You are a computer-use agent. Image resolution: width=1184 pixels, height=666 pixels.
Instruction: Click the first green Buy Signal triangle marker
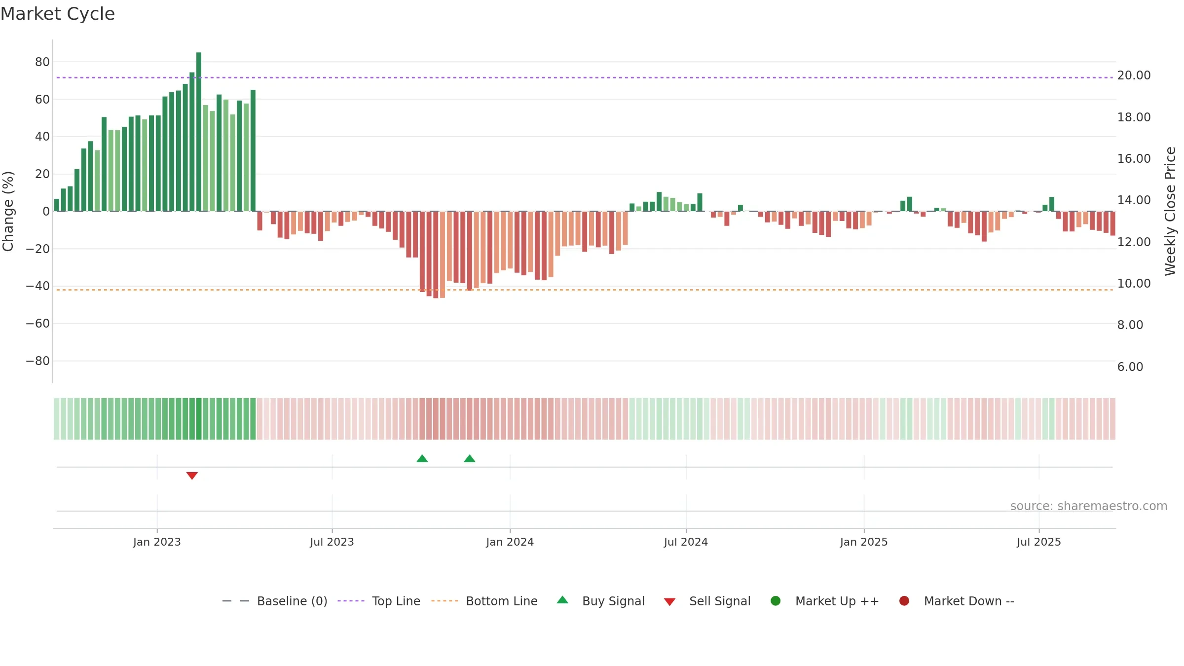[x=422, y=458]
